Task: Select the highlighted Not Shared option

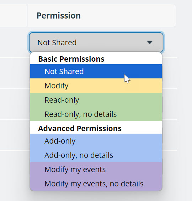Action: click(96, 71)
